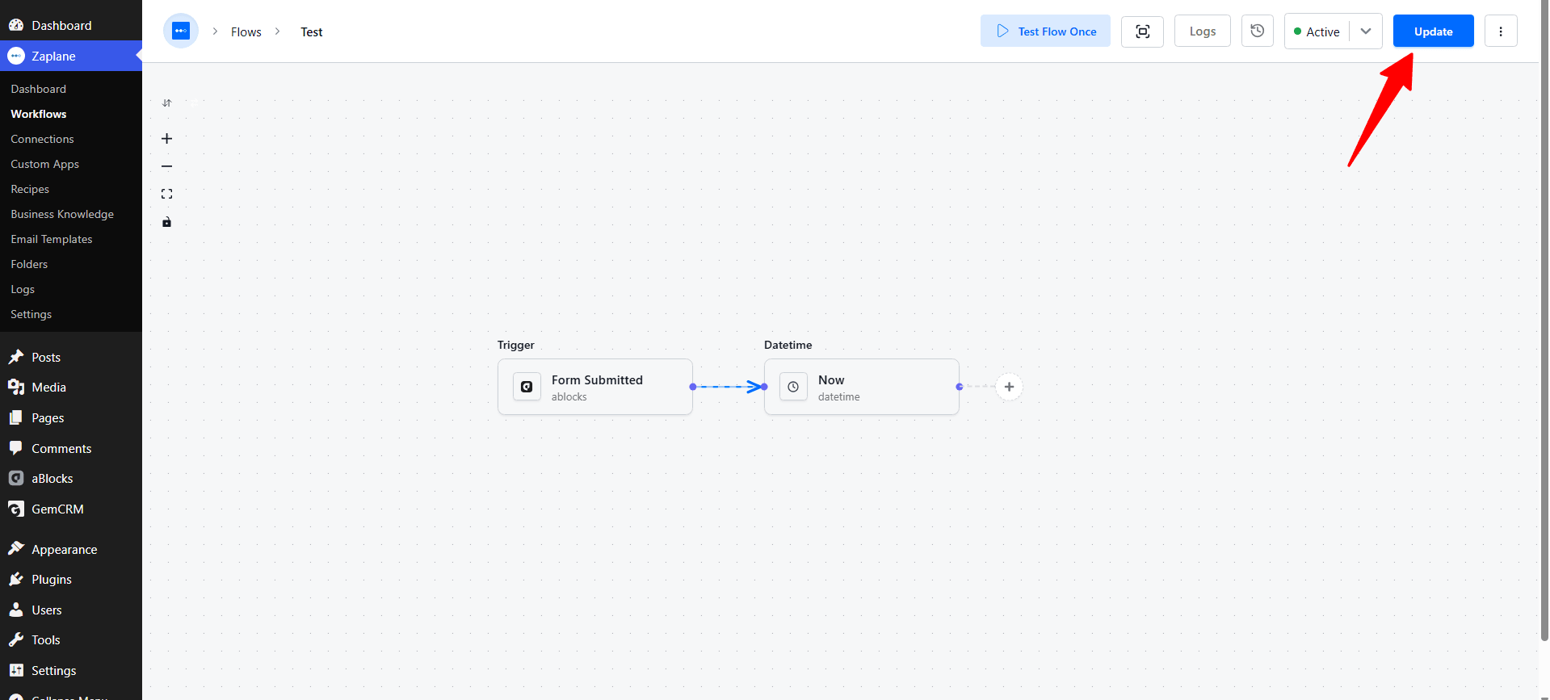Screen dimensions: 1550x700
Task: Run Test Flow Once
Action: [1045, 31]
